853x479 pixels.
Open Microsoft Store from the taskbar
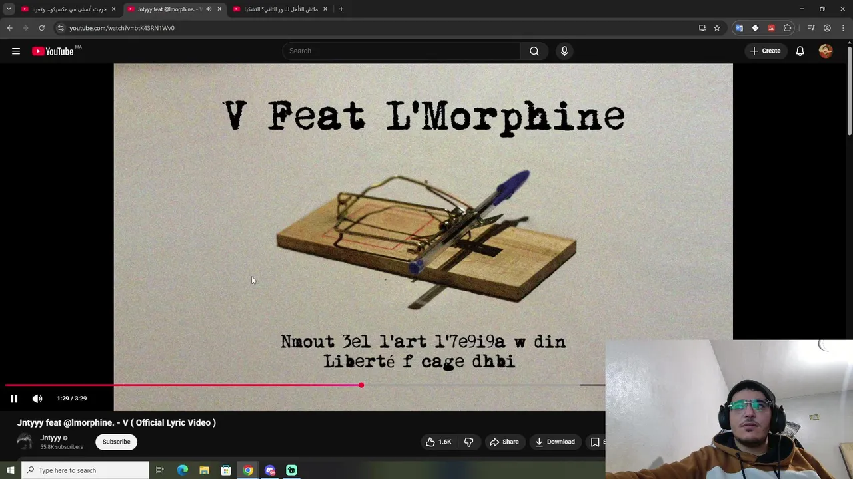(226, 470)
